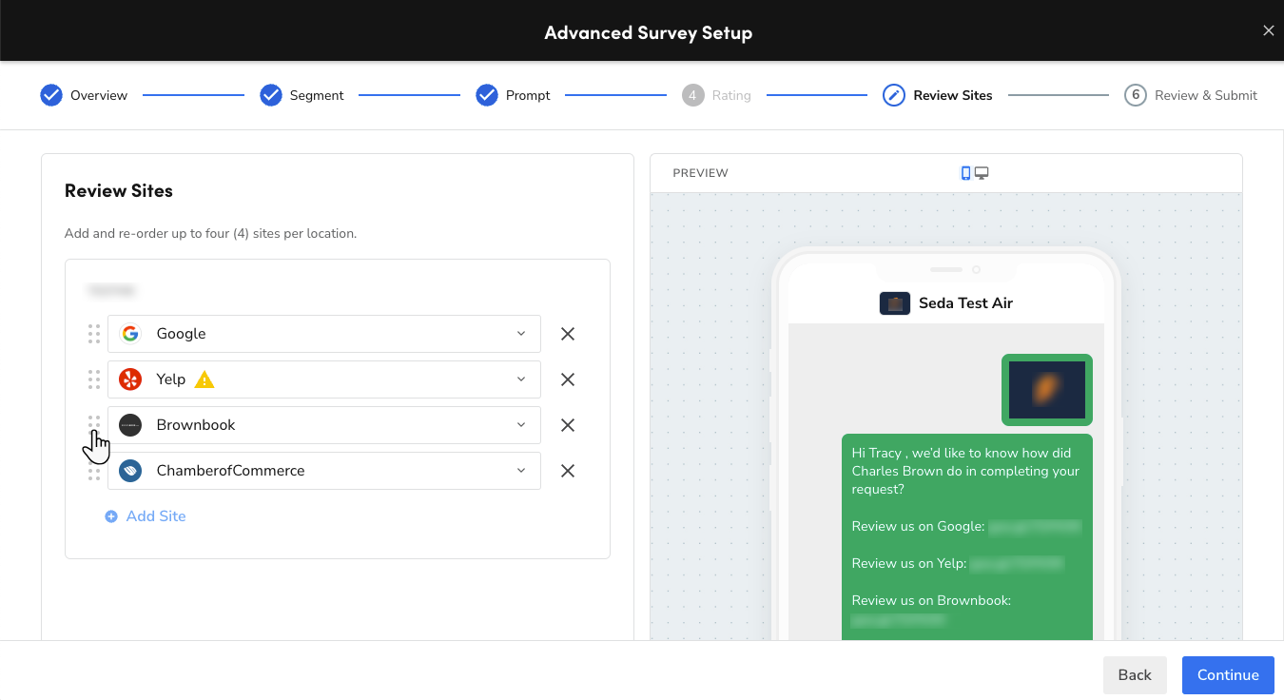Click the Yelp logo icon
Image resolution: width=1284 pixels, height=700 pixels.
coord(130,379)
